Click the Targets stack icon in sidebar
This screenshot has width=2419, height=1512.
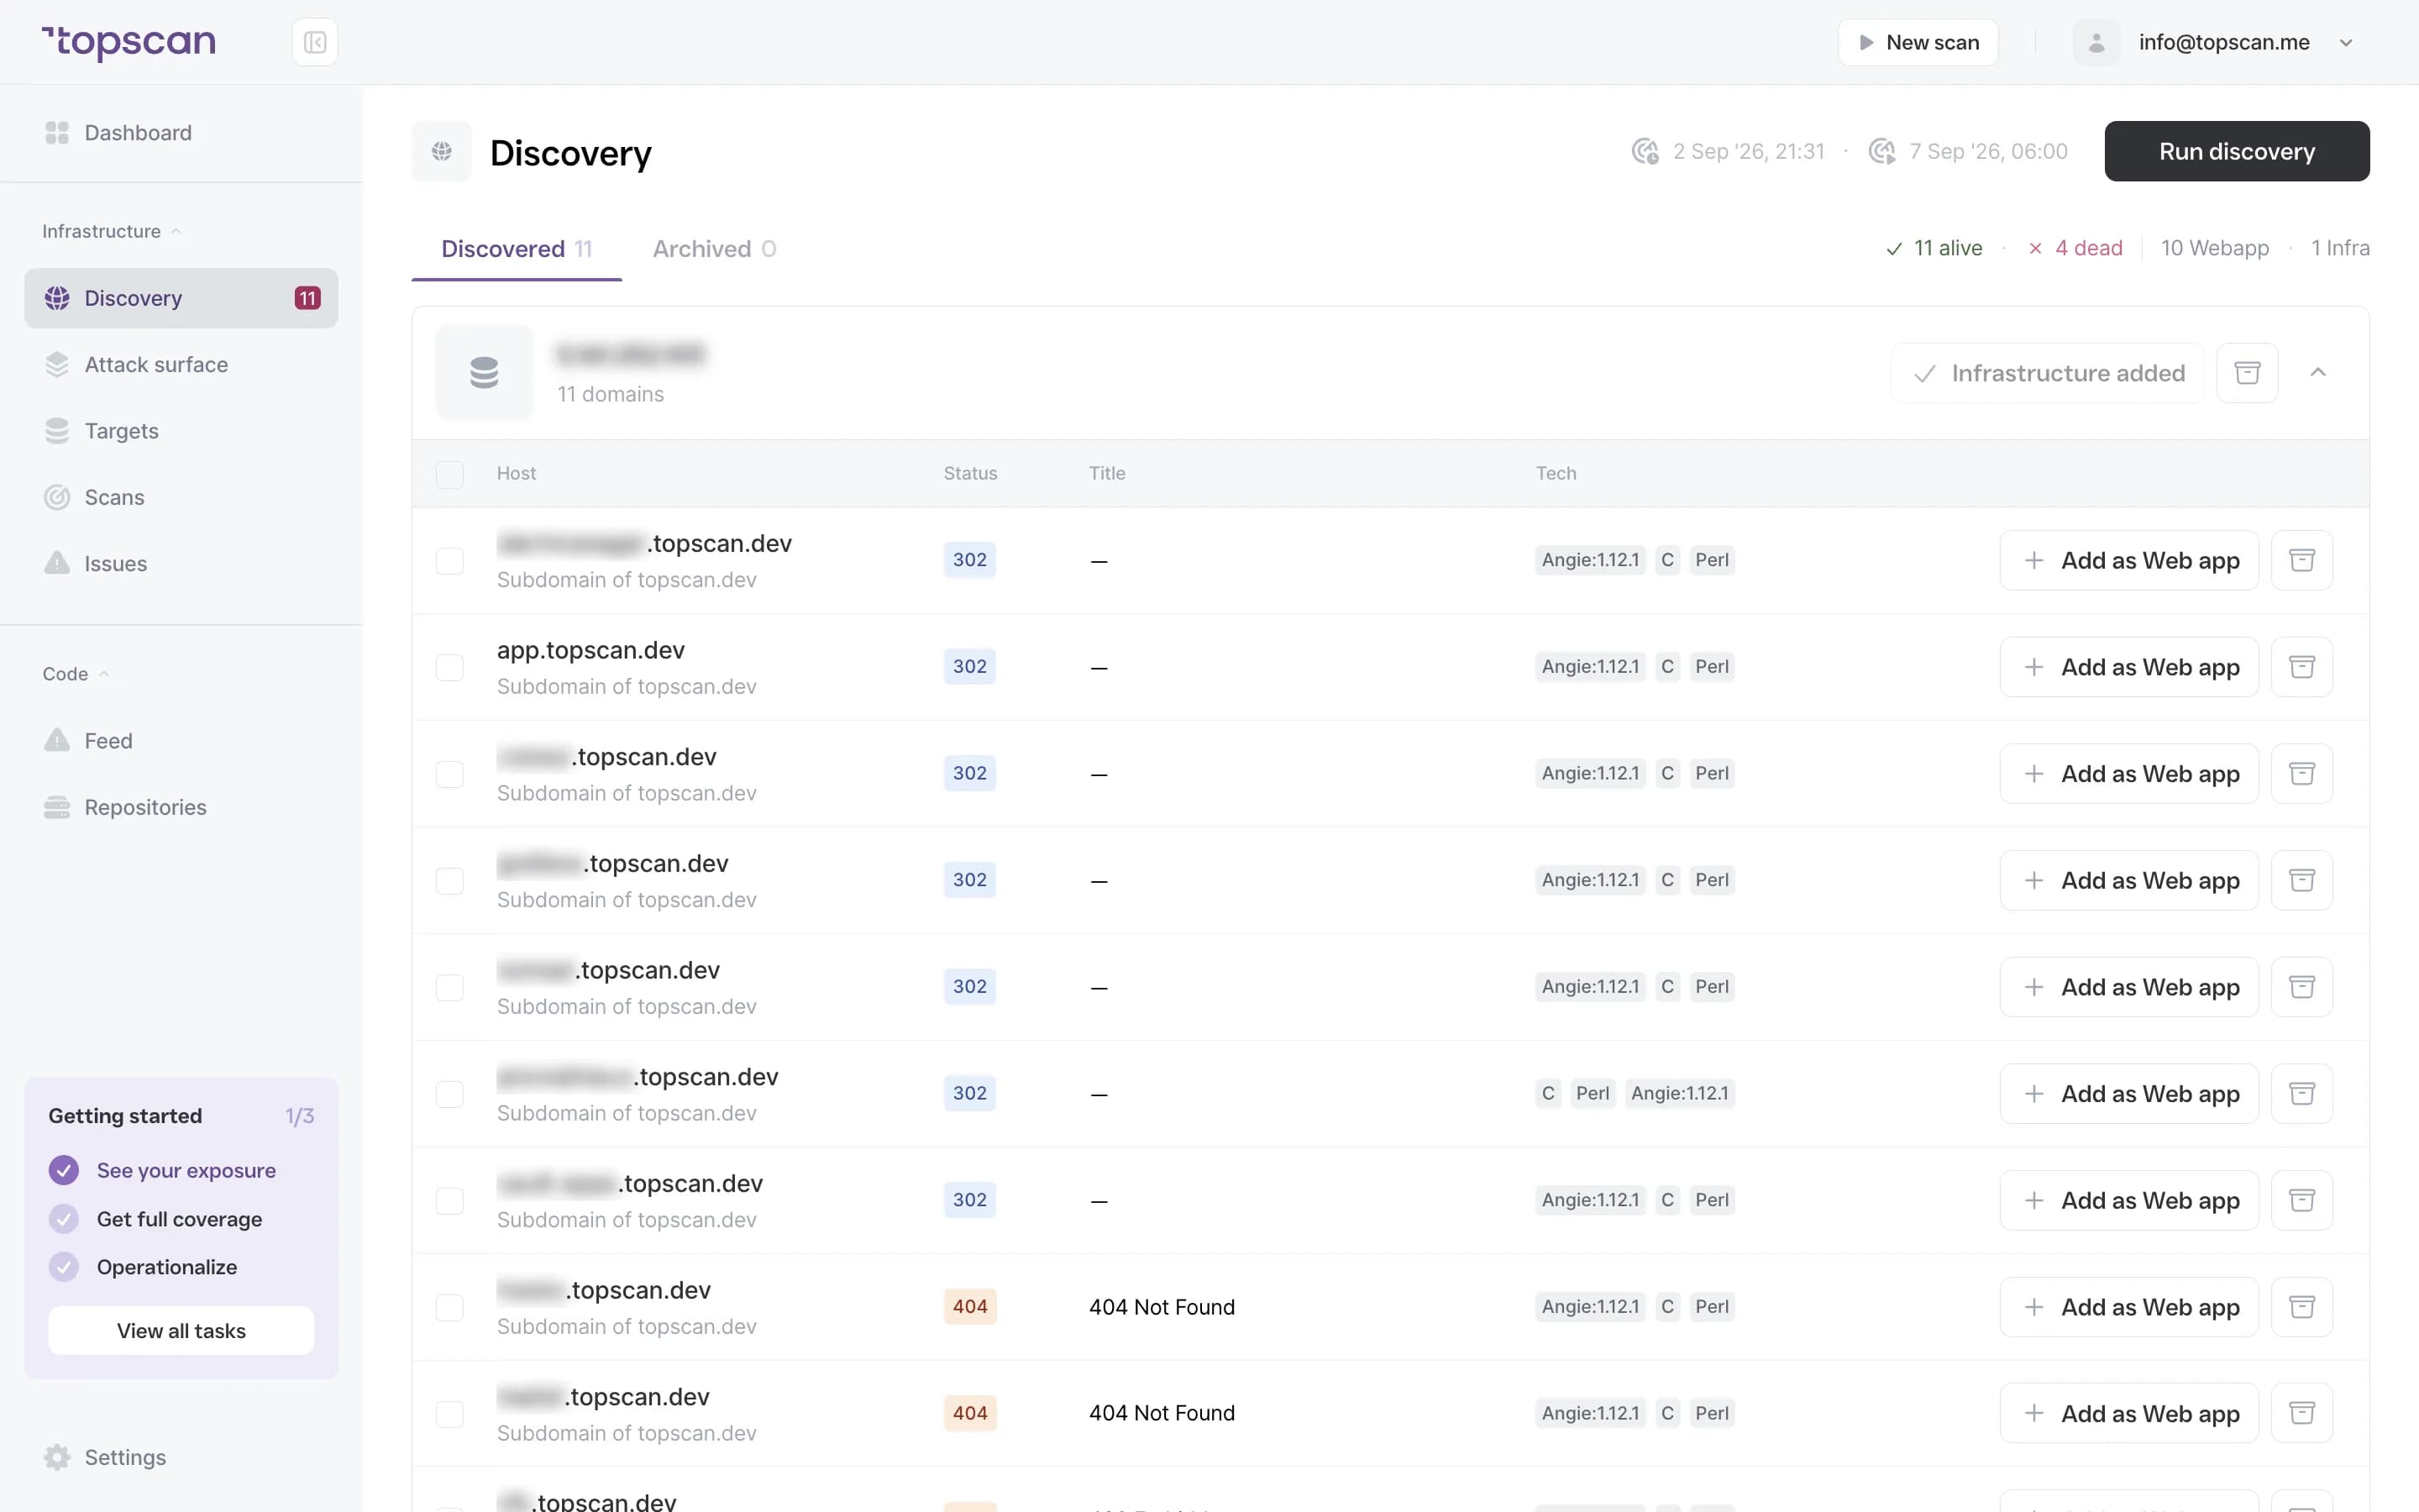pos(57,431)
